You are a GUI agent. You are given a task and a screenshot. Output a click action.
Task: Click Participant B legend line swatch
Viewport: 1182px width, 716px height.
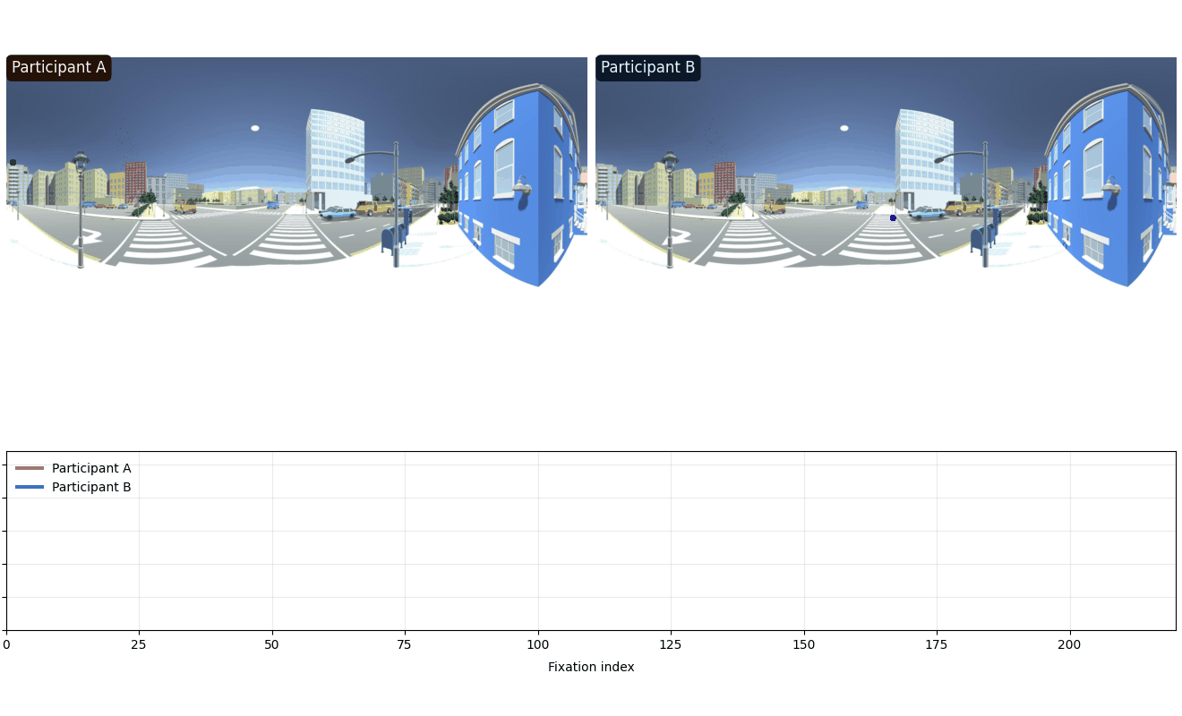coord(30,487)
